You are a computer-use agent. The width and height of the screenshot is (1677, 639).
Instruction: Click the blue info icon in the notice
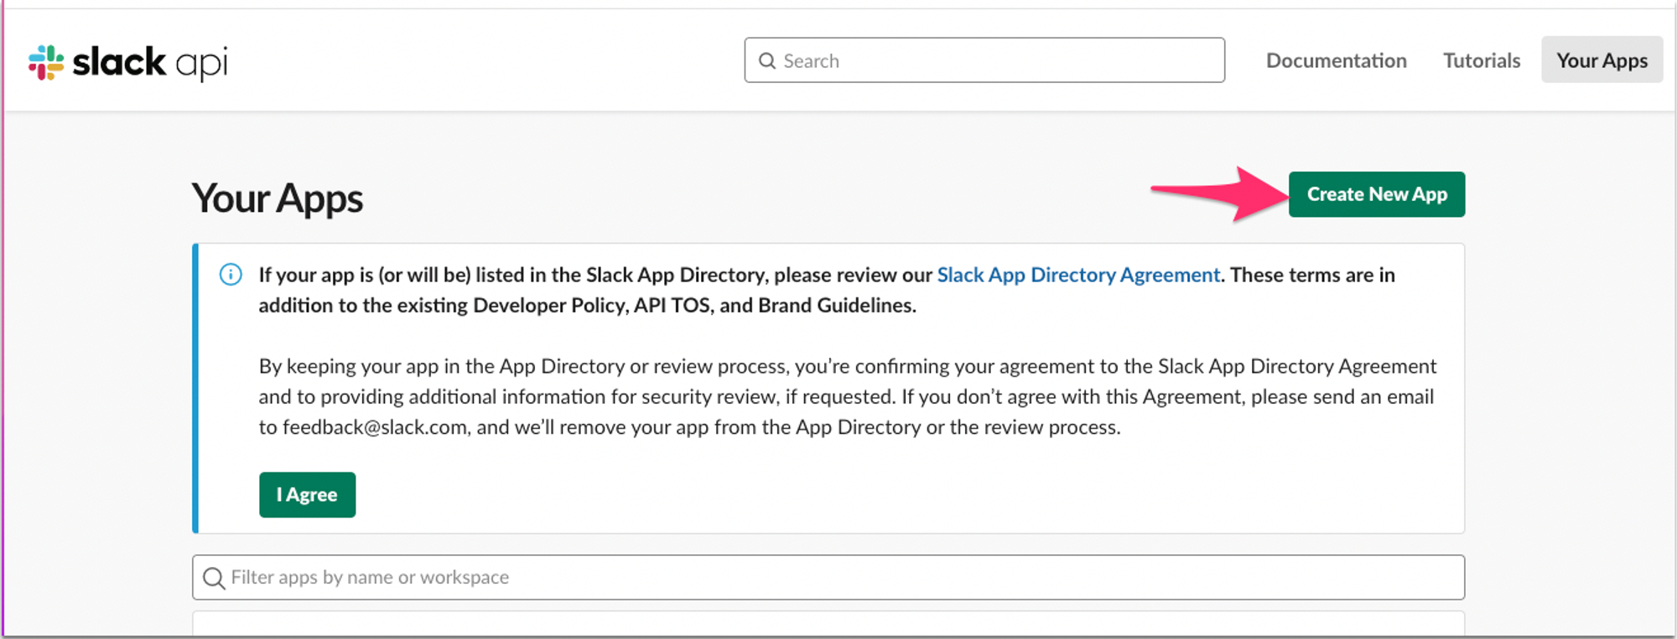[x=231, y=275]
